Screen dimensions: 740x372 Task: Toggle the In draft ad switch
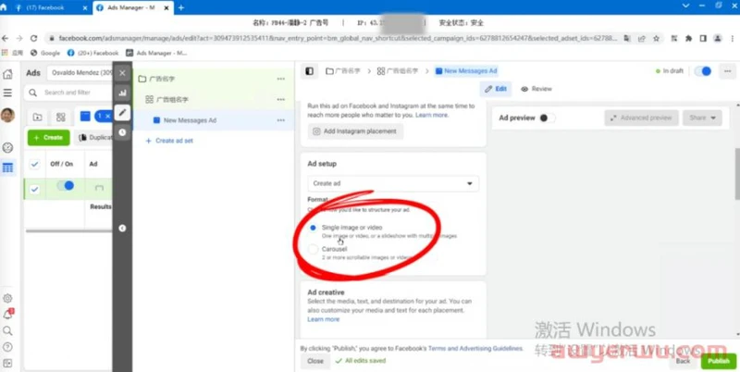coord(703,71)
